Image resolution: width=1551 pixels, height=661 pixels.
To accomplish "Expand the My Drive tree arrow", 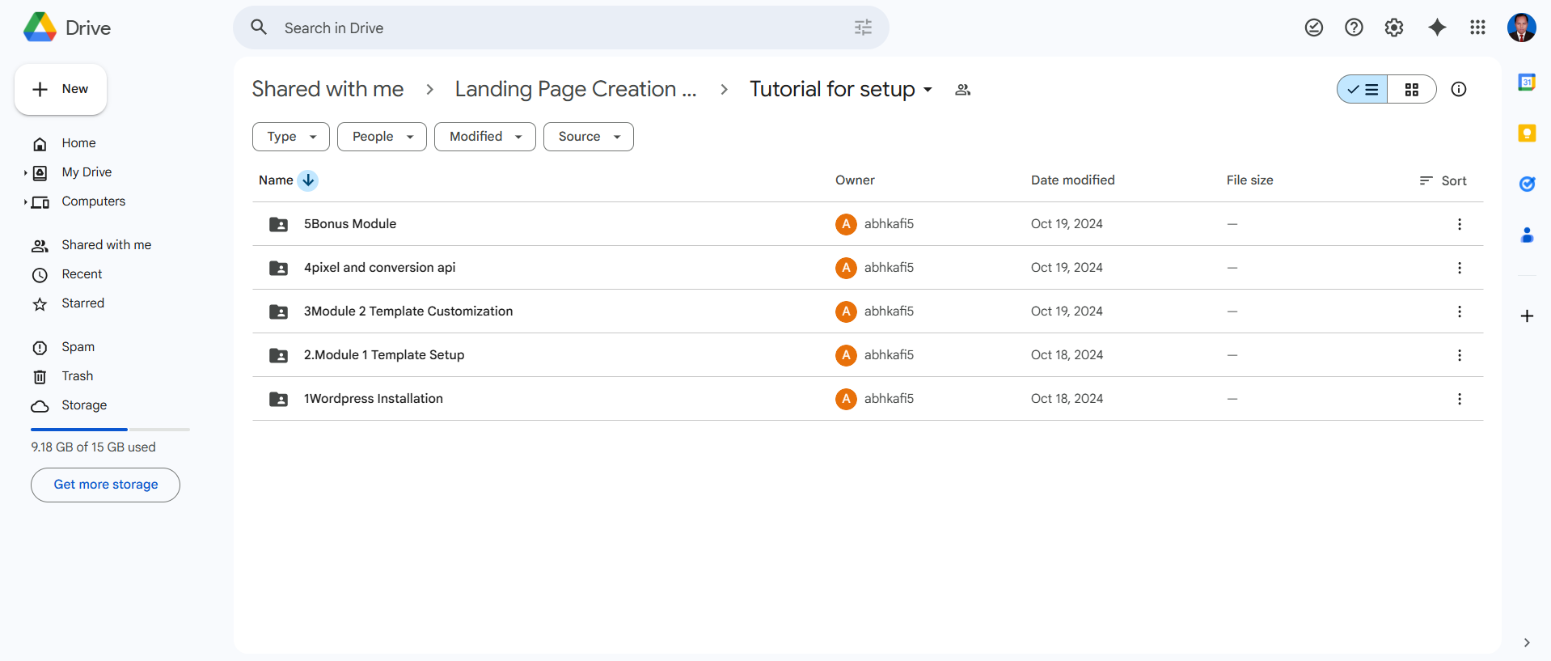I will click(x=25, y=172).
